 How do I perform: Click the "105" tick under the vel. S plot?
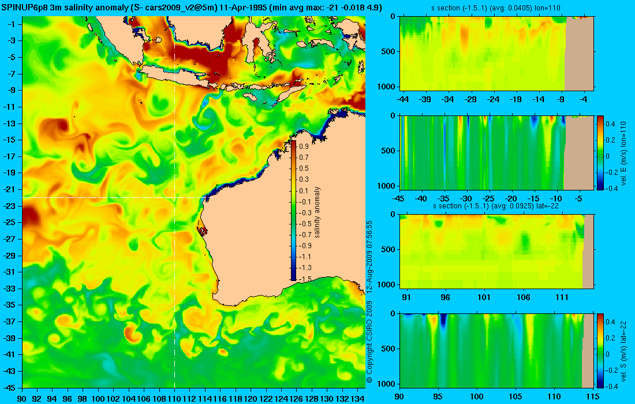[516, 396]
